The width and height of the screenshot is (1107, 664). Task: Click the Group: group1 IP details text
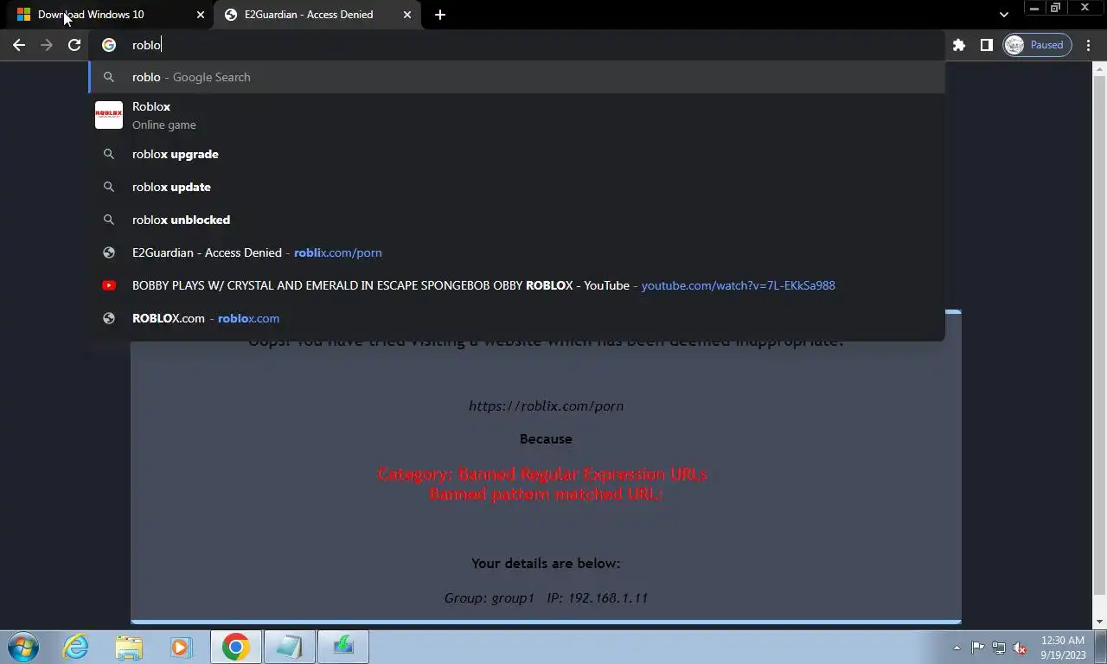point(546,597)
